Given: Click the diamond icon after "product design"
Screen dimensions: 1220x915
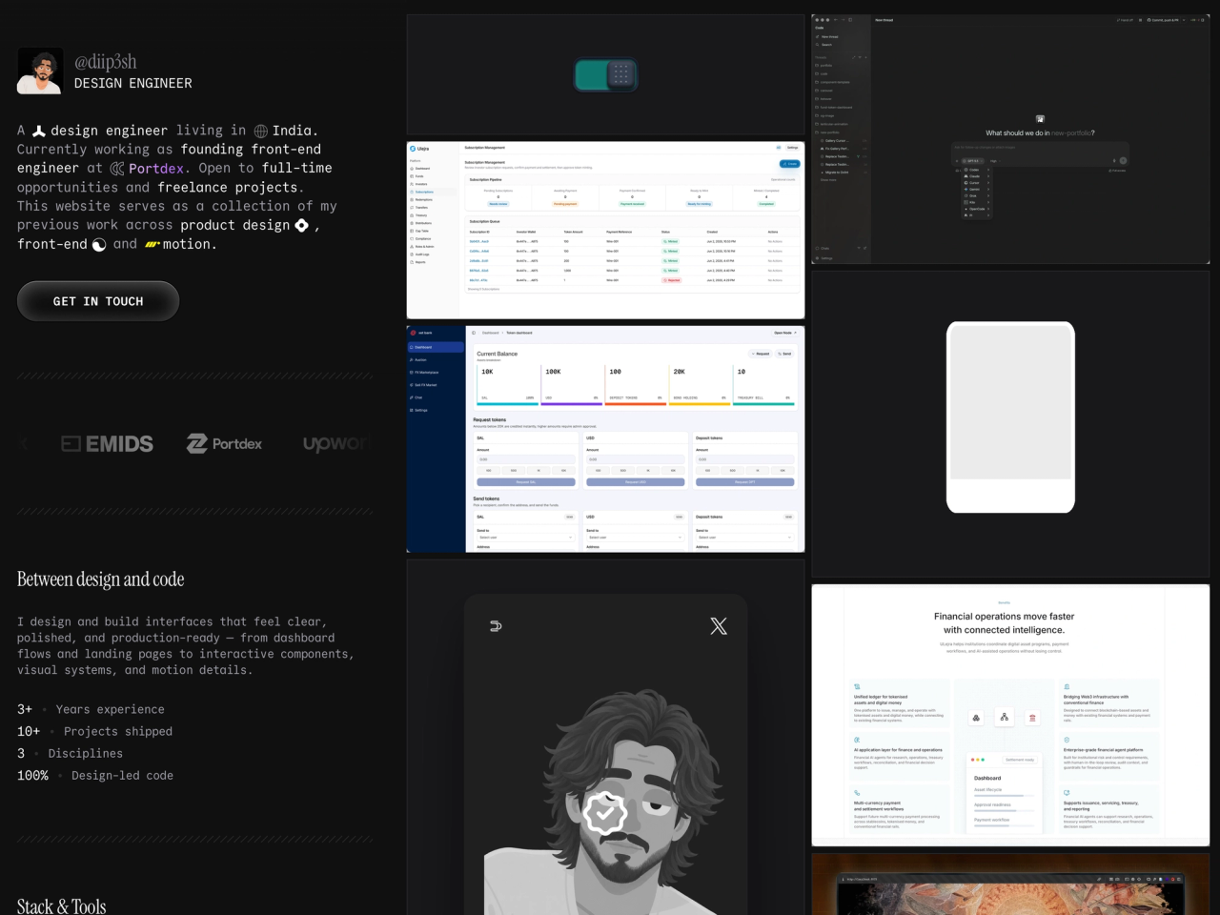Looking at the screenshot, I should coord(301,225).
